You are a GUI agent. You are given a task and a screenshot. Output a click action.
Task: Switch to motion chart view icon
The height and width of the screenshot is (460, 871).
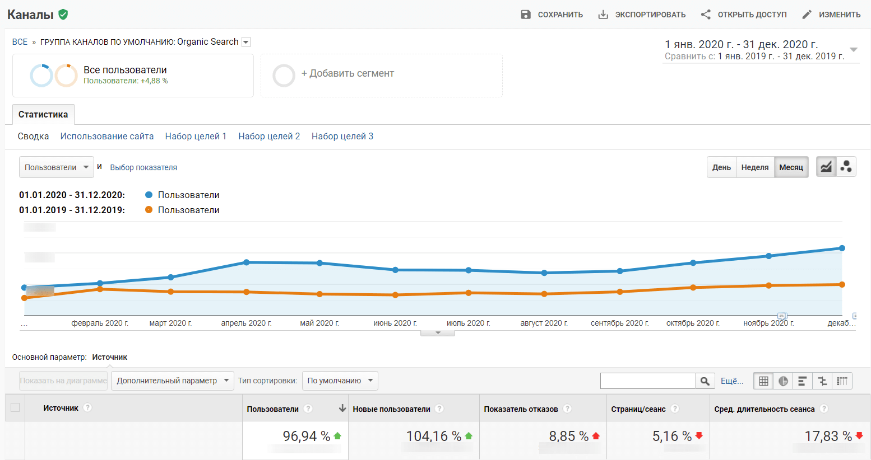tap(846, 167)
